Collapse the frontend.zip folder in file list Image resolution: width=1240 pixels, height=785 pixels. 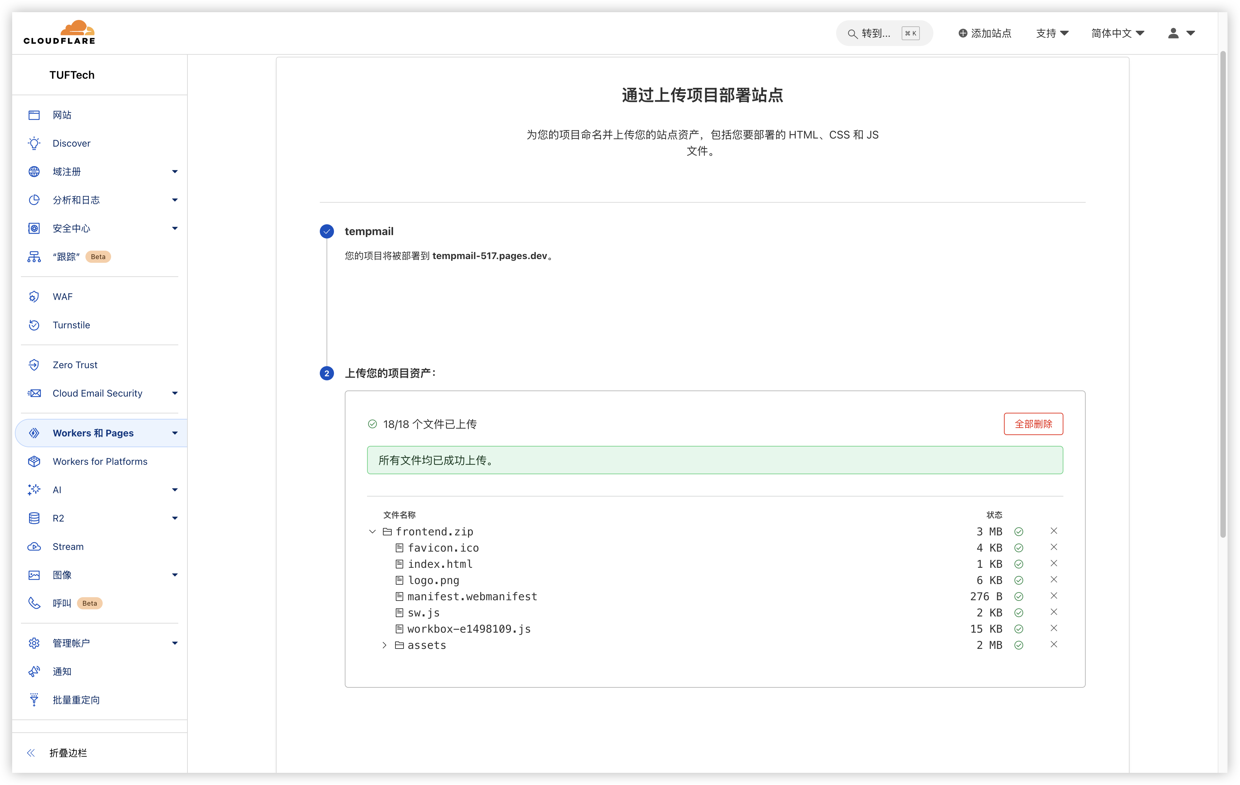(x=372, y=531)
